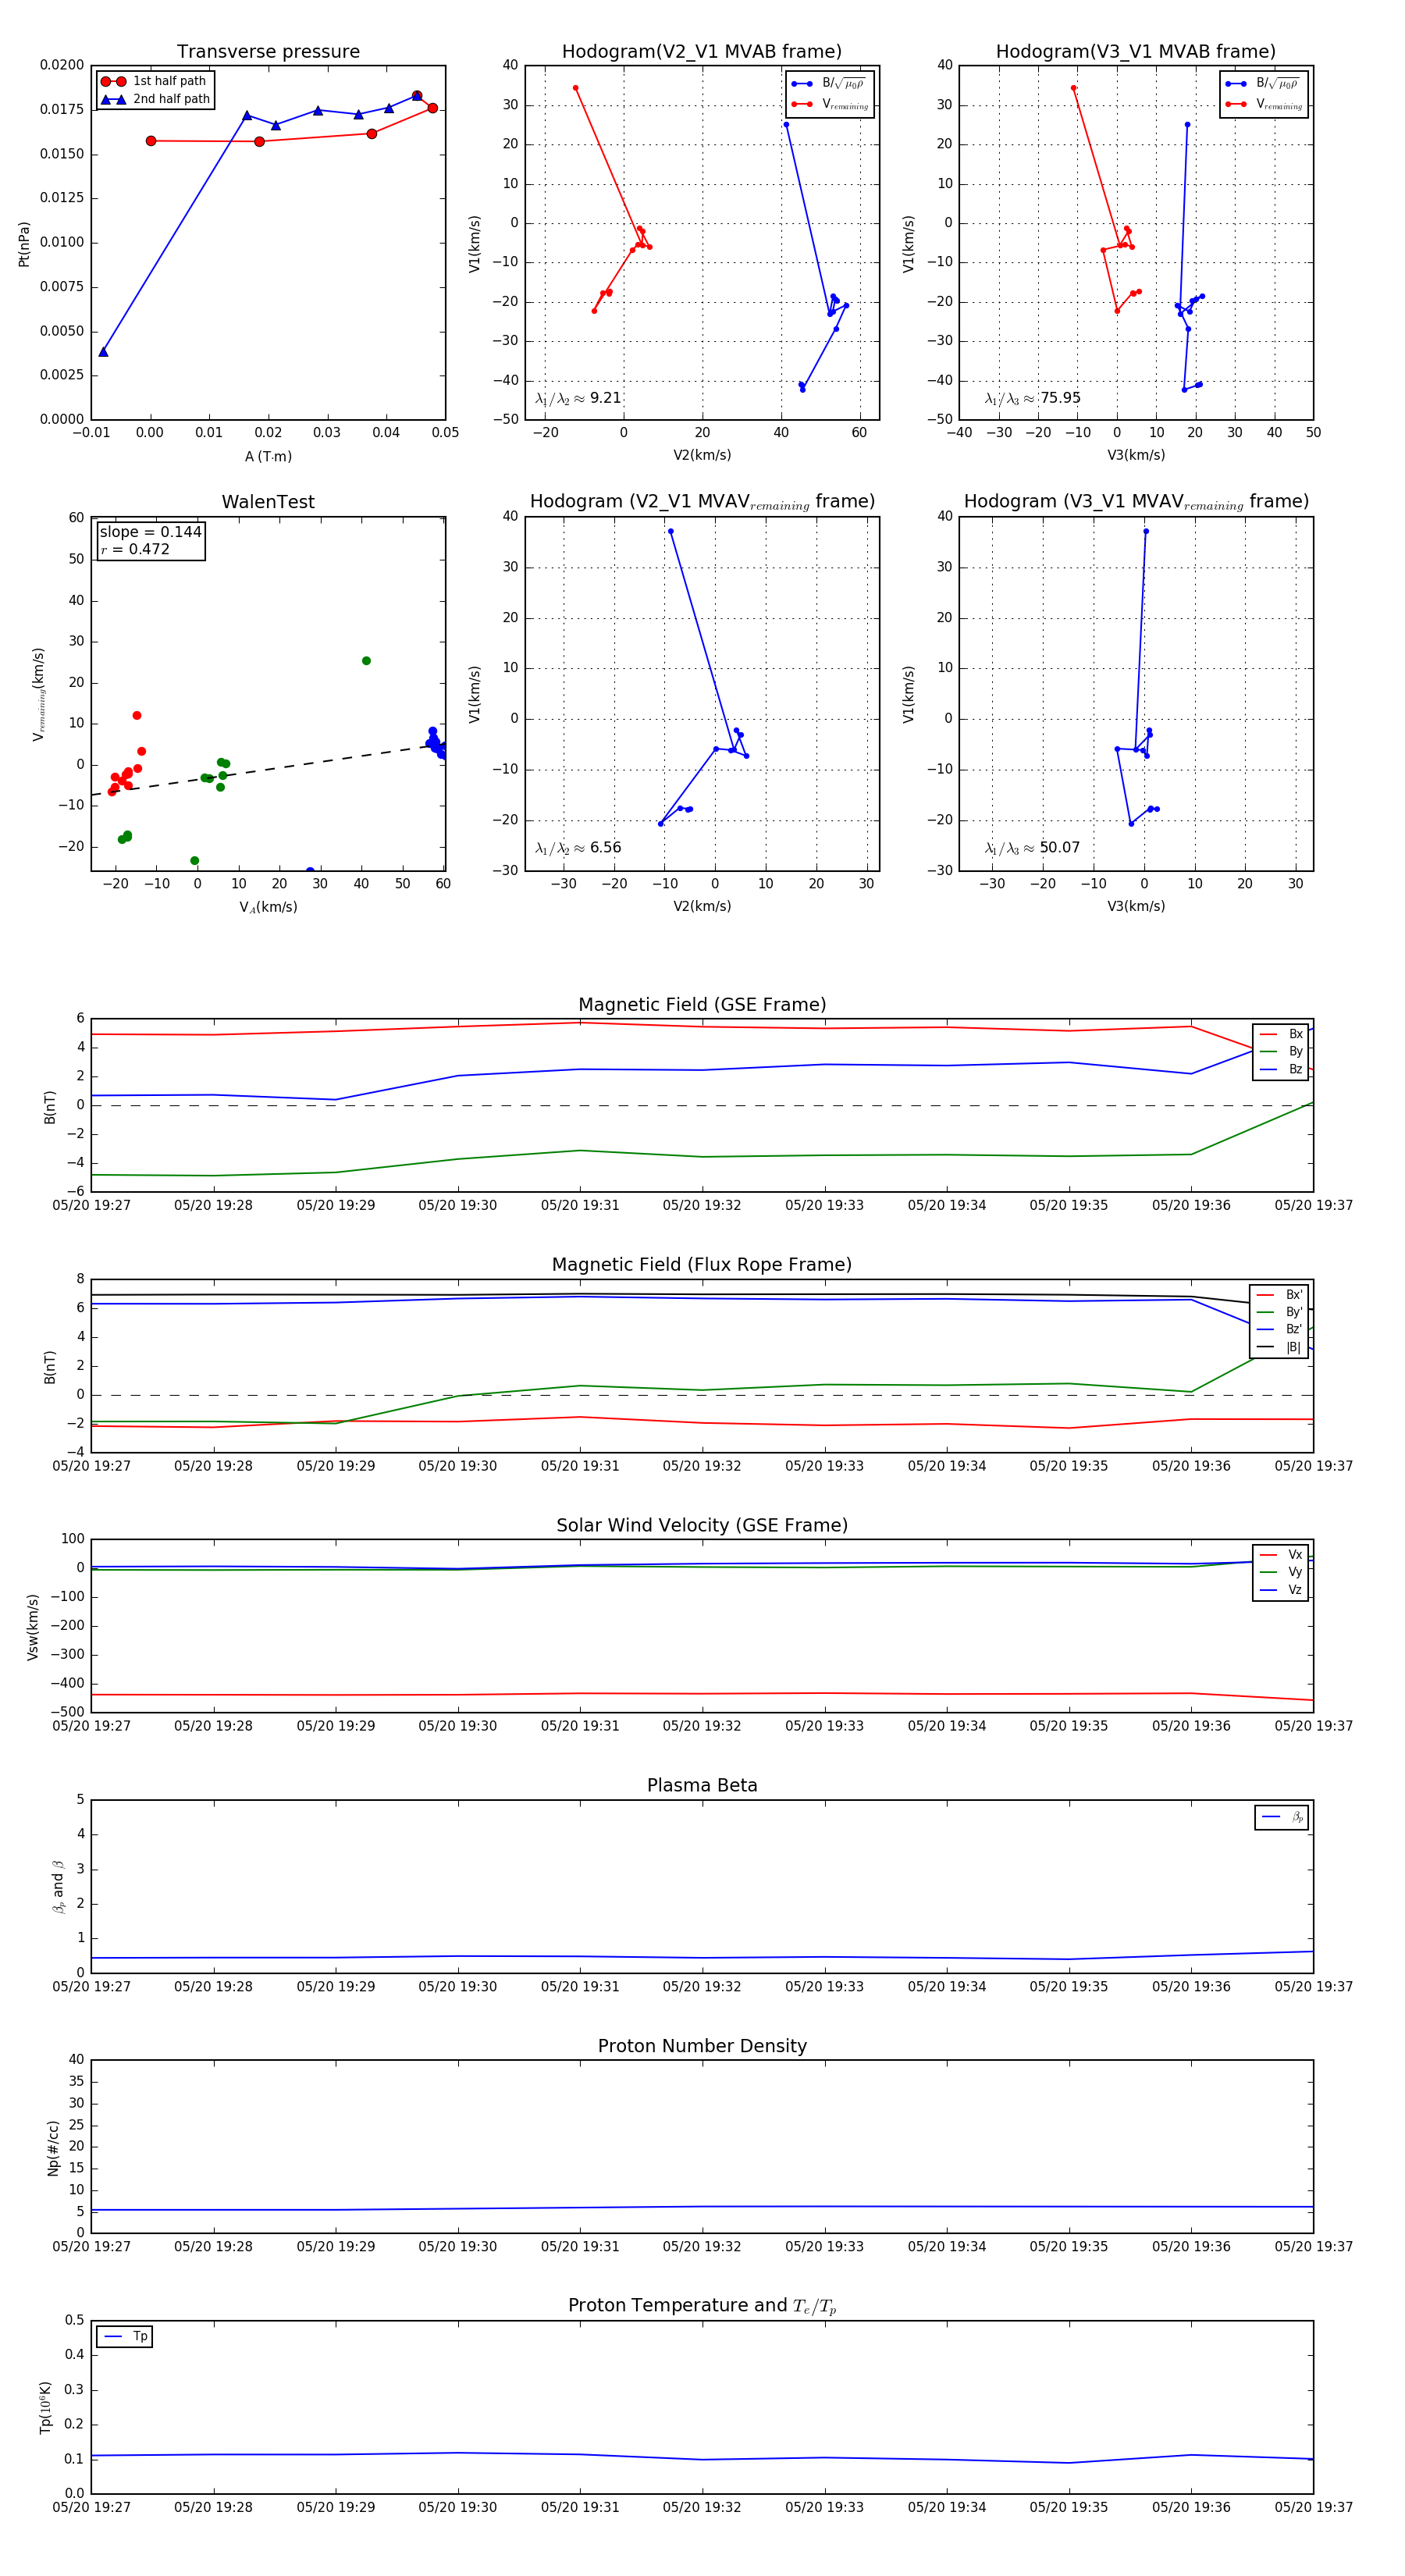The height and width of the screenshot is (2576, 1405).
Task: Select '1st half path' legend entry
Action: coord(154,81)
